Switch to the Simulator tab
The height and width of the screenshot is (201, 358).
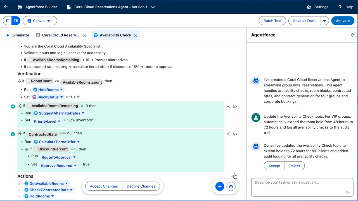click(x=18, y=35)
